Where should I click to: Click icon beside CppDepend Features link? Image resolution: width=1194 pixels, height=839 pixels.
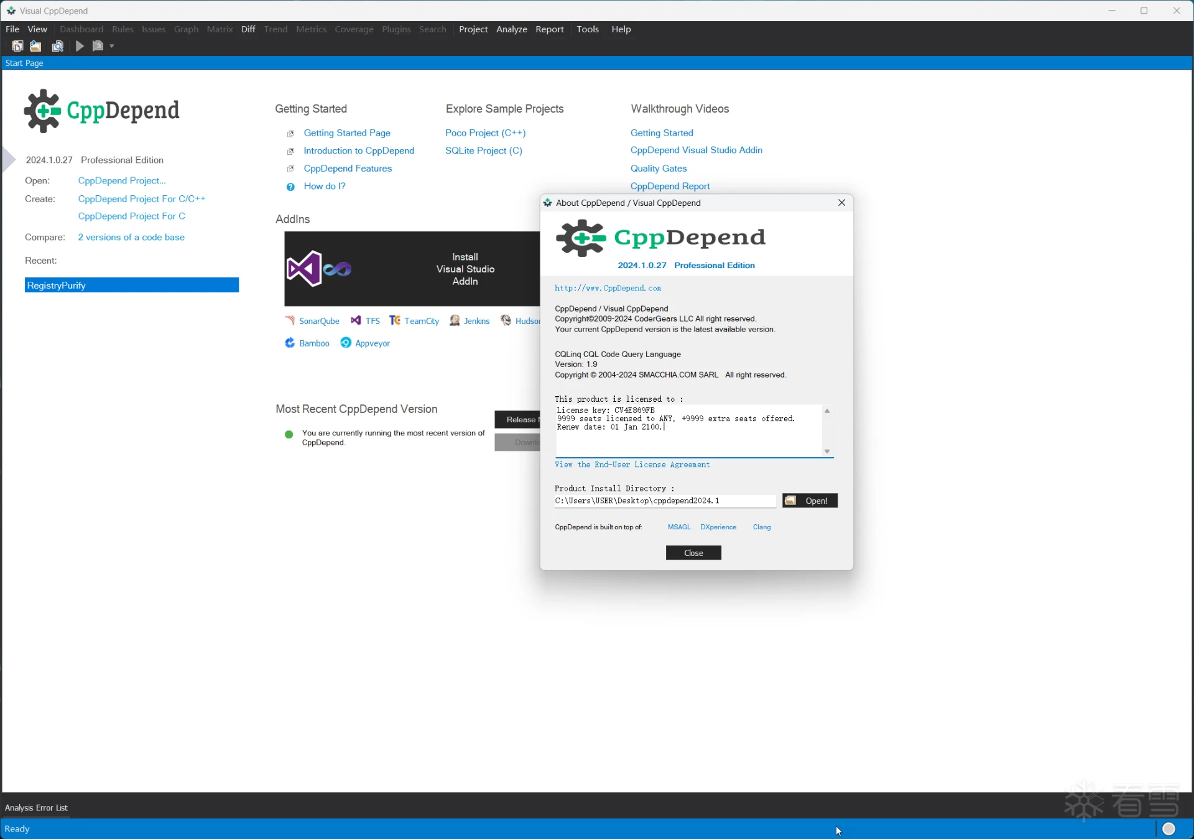point(290,169)
